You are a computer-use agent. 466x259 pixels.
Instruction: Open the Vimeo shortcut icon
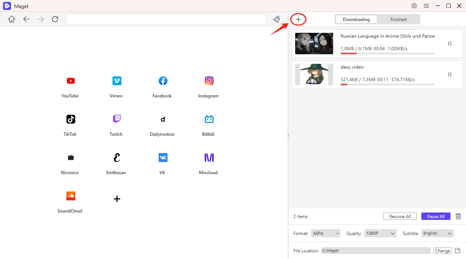coord(117,81)
